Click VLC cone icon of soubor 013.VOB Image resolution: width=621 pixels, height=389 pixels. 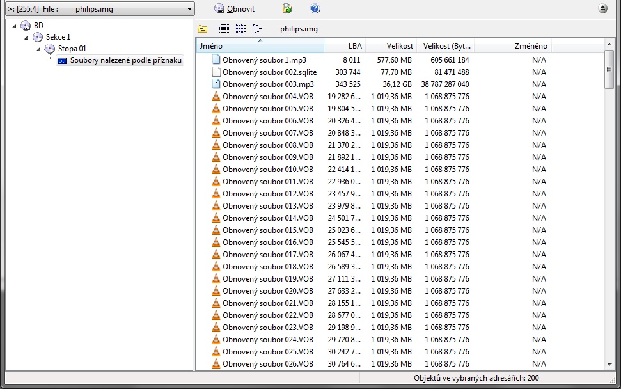coord(216,205)
